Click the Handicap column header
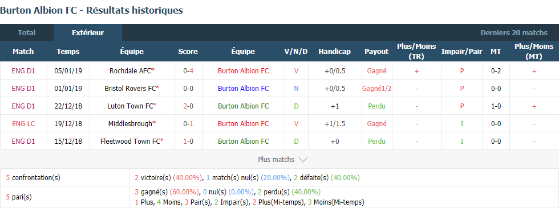Screen dimensions: 559x208 tap(334, 52)
